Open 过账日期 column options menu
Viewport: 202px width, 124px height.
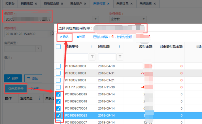point(120,47)
